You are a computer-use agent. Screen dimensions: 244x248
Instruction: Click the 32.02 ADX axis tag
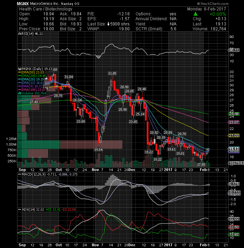tap(234, 219)
